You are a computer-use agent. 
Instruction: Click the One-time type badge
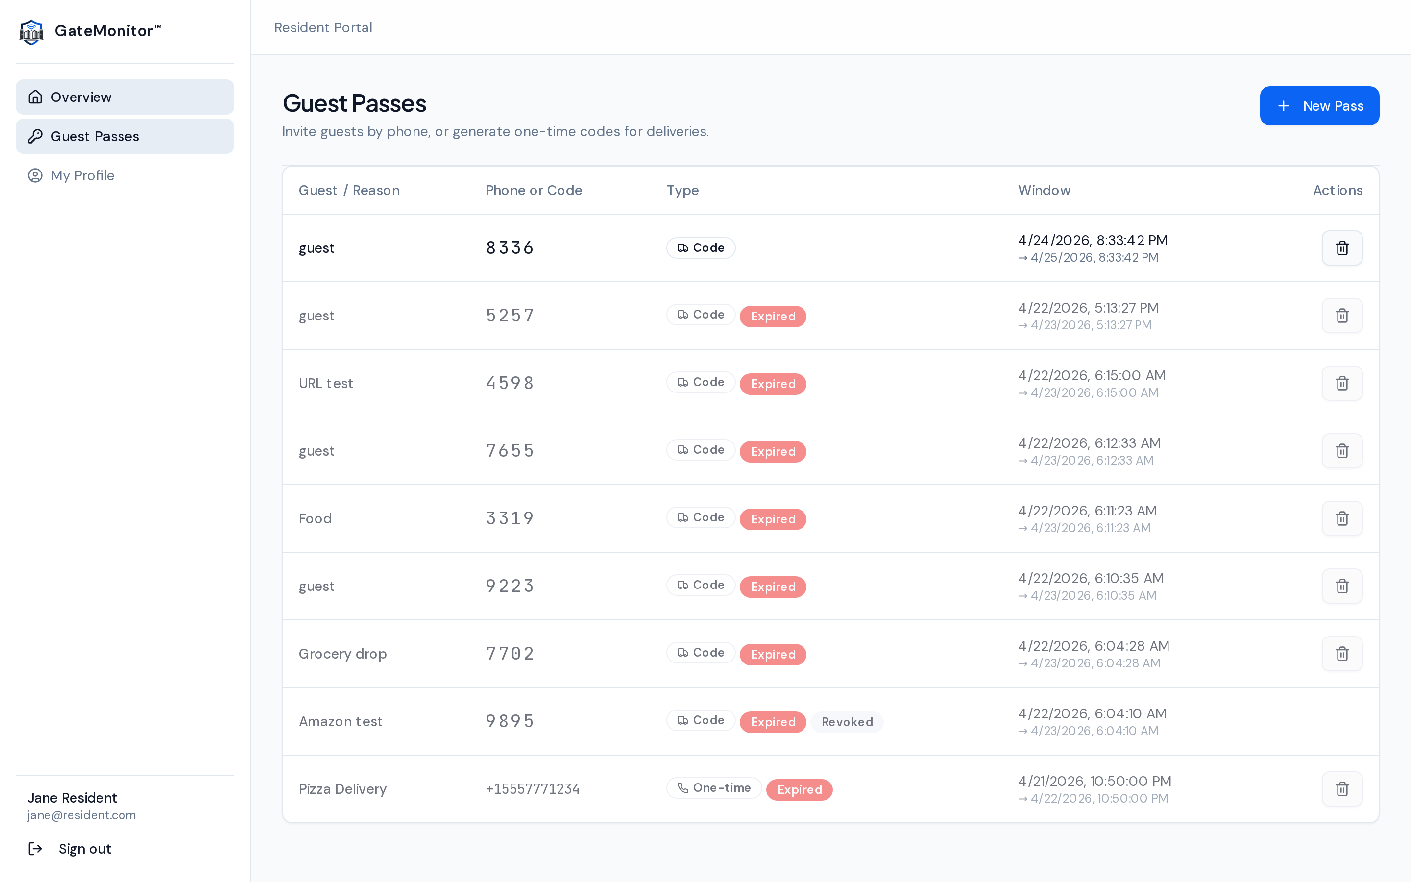click(x=714, y=788)
